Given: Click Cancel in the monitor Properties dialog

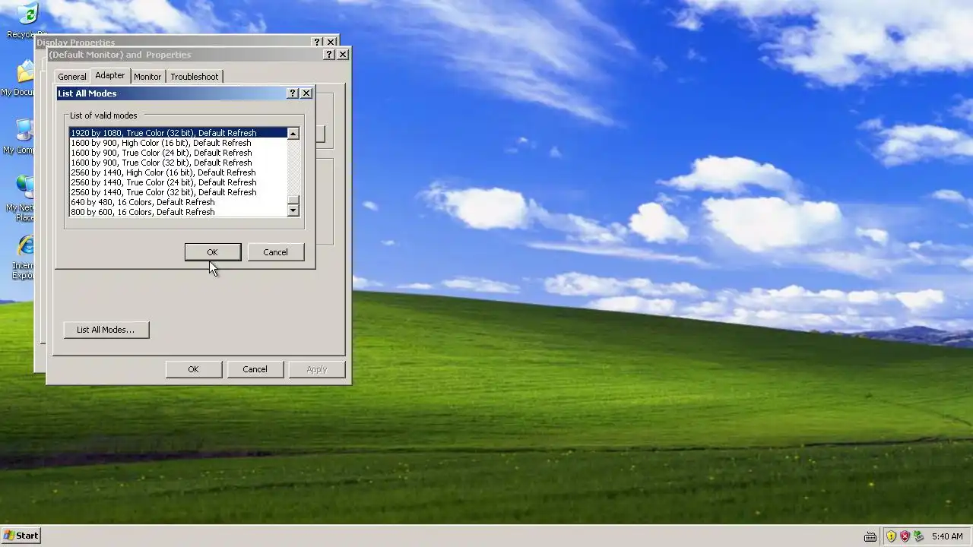Looking at the screenshot, I should point(255,369).
